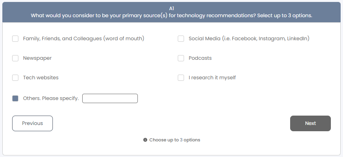The image size is (343, 157).
Task: Check the Tech websites checkbox
Action: (x=15, y=78)
